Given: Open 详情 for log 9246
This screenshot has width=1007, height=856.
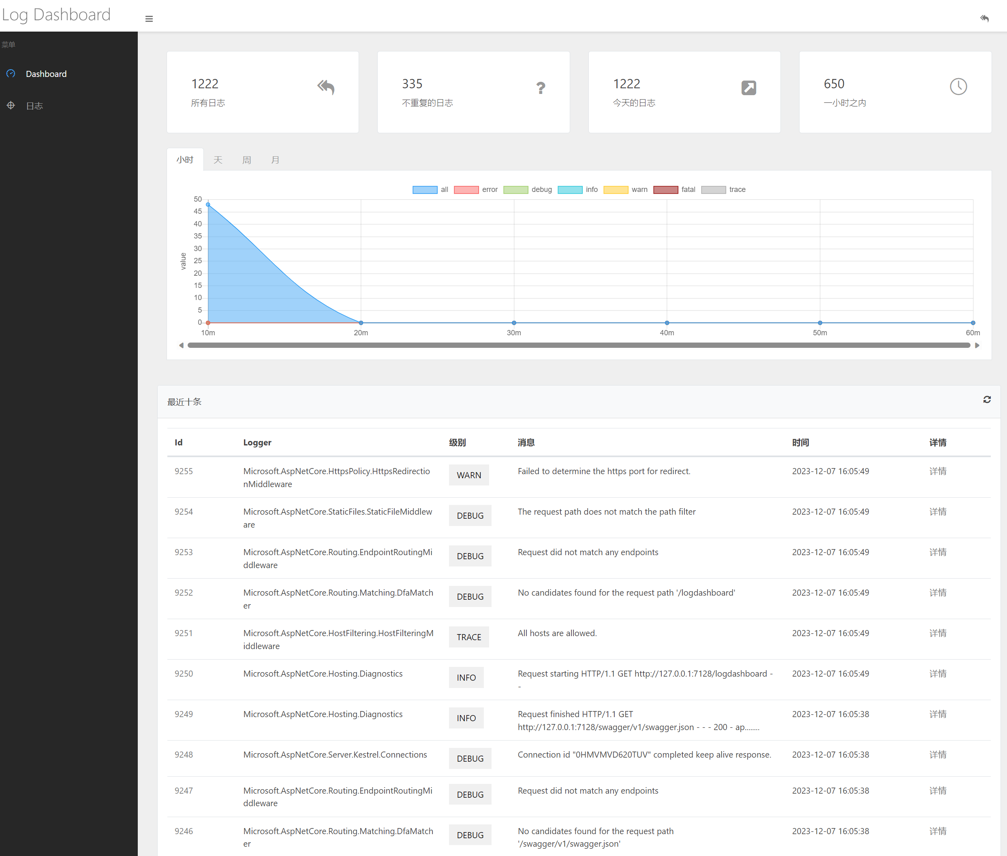Looking at the screenshot, I should tap(938, 831).
